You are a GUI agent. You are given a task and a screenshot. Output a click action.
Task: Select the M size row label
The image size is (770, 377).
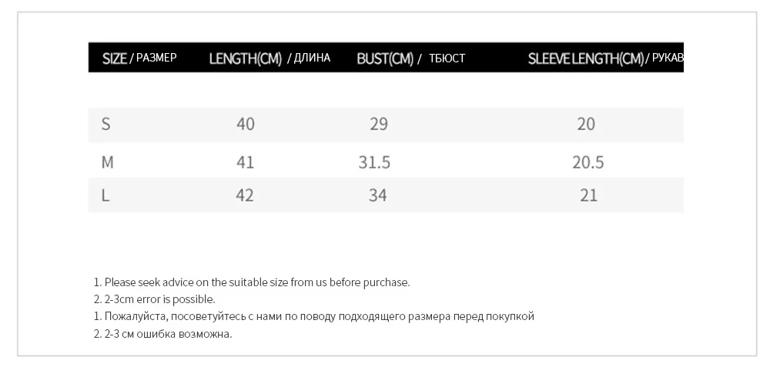click(x=107, y=162)
